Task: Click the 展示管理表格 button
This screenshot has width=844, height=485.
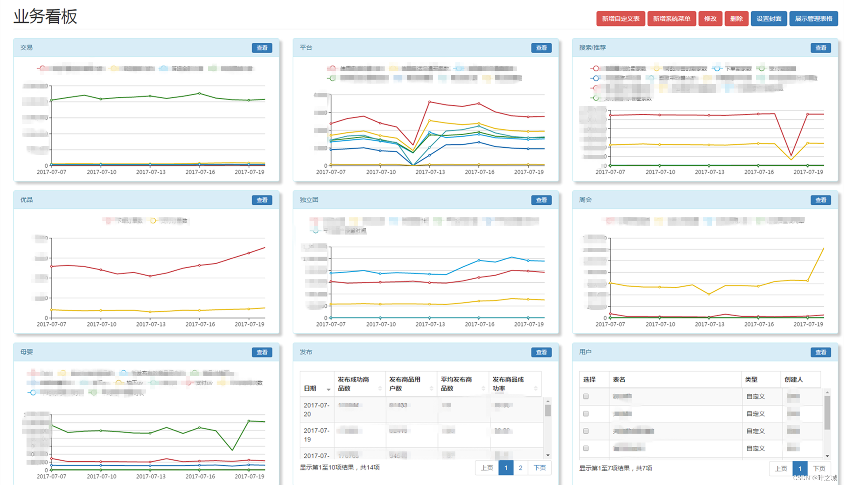Action: pyautogui.click(x=813, y=19)
